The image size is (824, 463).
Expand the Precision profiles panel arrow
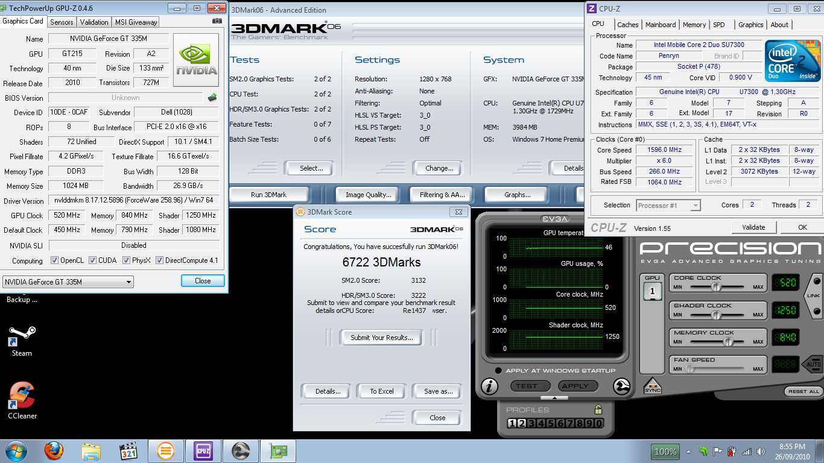[554, 398]
